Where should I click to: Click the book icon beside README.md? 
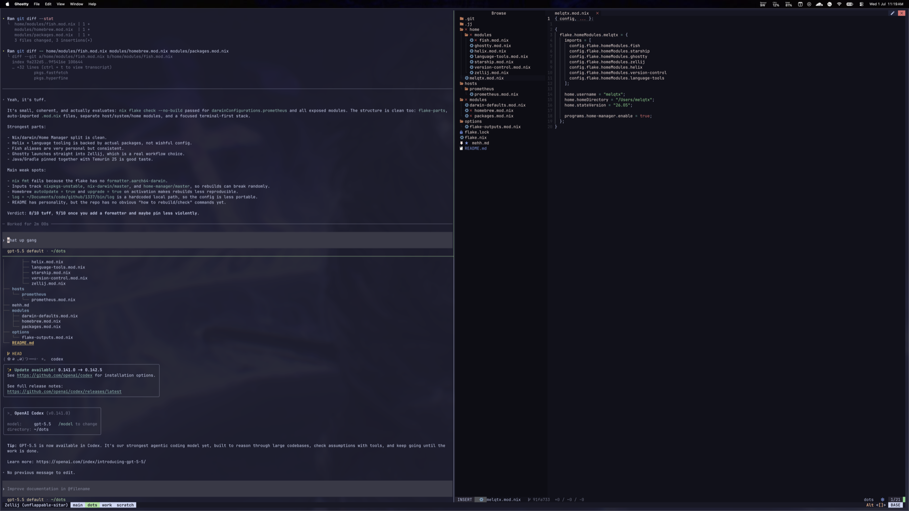point(461,148)
